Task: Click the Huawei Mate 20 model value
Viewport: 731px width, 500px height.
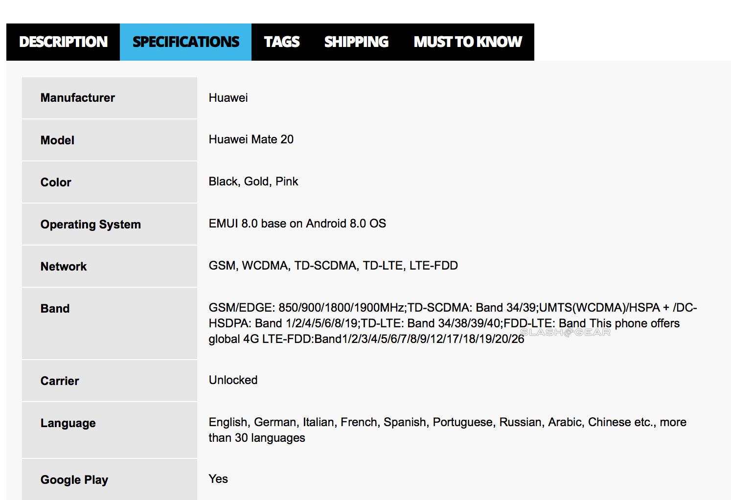Action: pyautogui.click(x=251, y=139)
